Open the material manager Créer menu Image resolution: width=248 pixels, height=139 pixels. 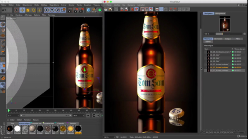click(x=12, y=120)
